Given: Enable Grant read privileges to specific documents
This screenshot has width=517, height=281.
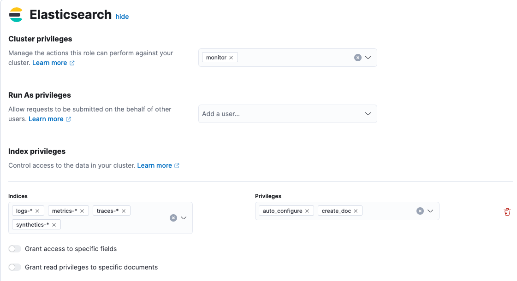Looking at the screenshot, I should 14,267.
